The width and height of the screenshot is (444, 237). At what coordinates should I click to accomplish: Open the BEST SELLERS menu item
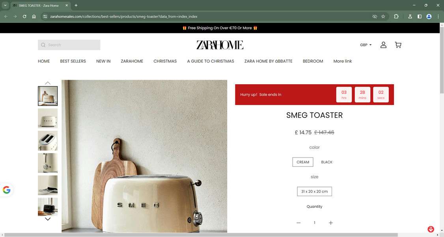[73, 61]
